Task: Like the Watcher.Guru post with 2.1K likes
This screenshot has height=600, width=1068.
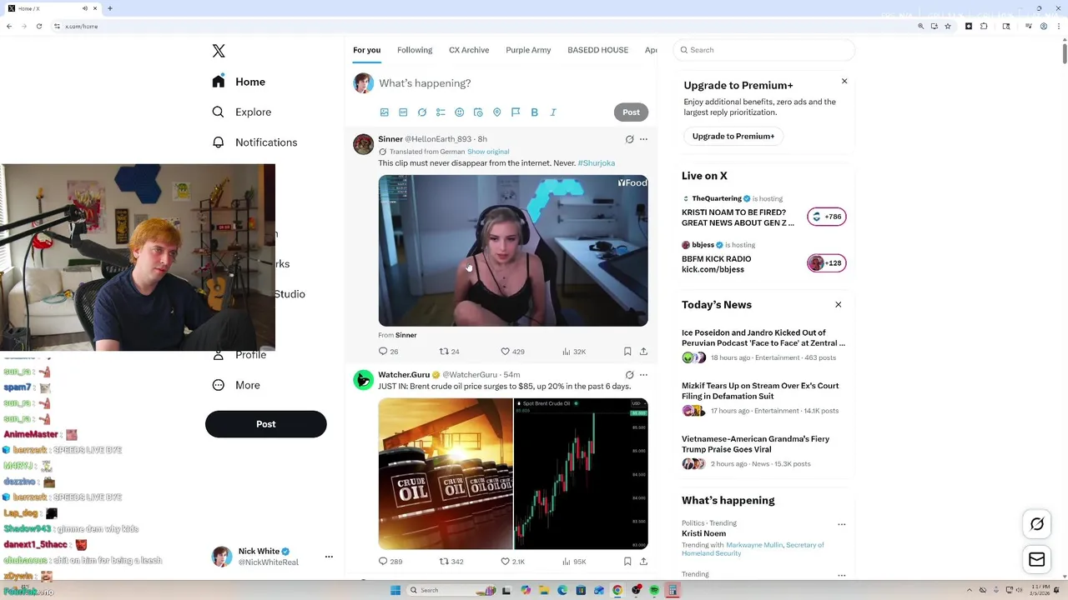Action: coord(512,562)
